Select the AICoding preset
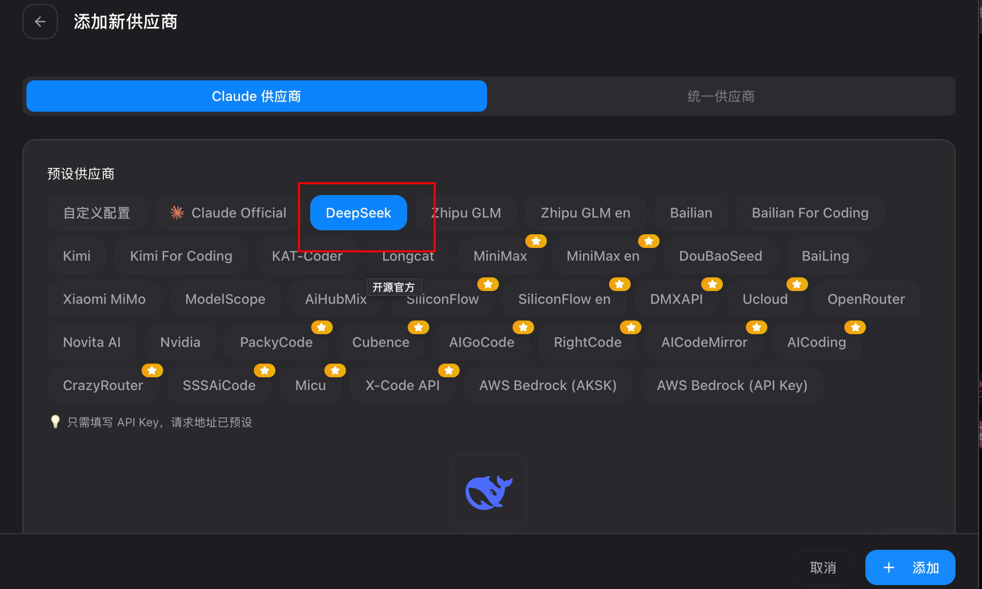This screenshot has width=982, height=589. [x=816, y=342]
